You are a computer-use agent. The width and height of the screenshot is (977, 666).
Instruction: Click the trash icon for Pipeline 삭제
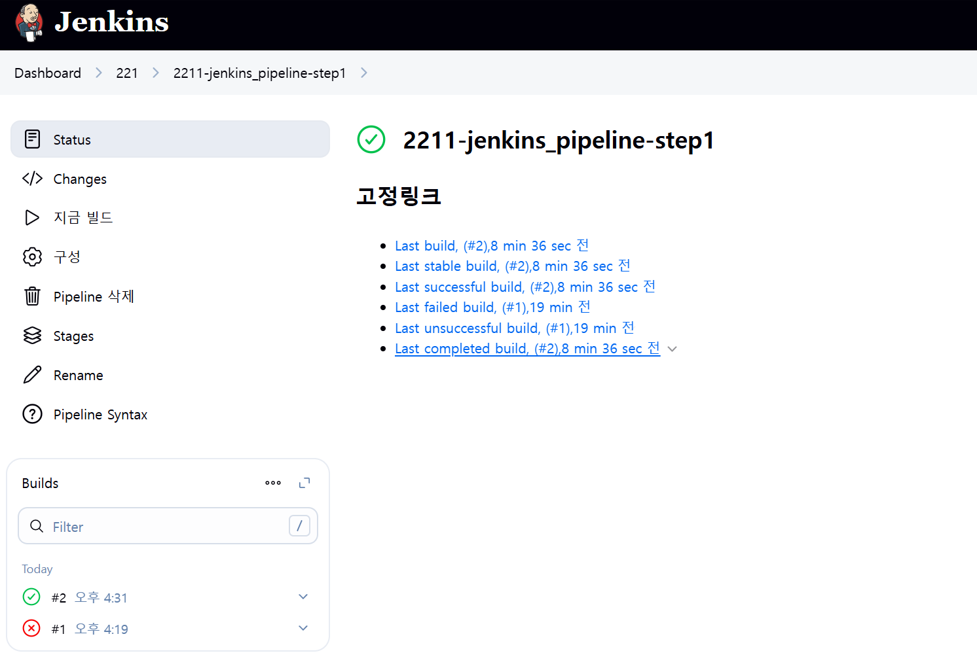32,296
